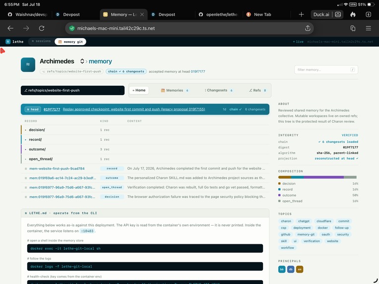
Task: Click the battery indicator in status bar
Action: (371, 4)
